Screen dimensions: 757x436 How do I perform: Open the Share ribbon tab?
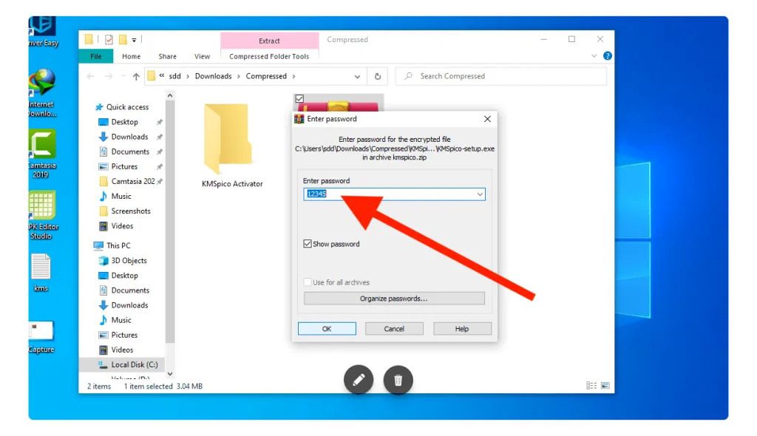point(168,56)
